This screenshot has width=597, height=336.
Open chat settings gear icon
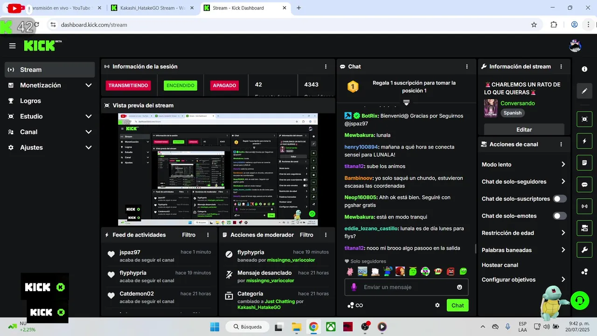[437, 305]
